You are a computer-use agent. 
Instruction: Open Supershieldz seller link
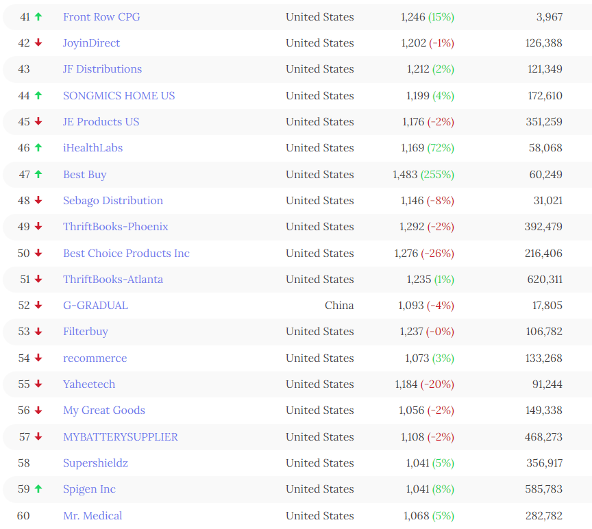click(95, 463)
